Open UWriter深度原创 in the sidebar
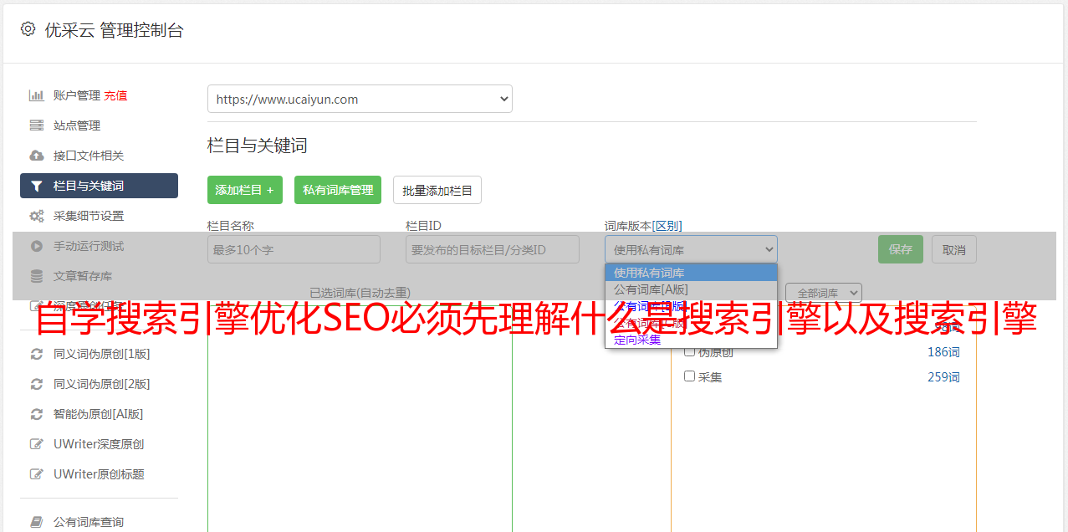 point(99,444)
